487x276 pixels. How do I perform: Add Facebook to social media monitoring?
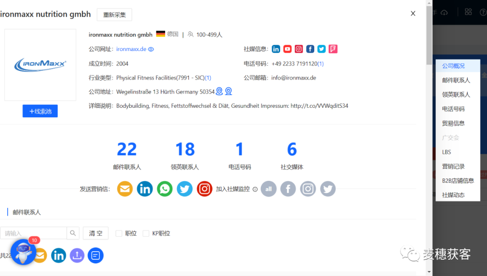click(x=288, y=189)
